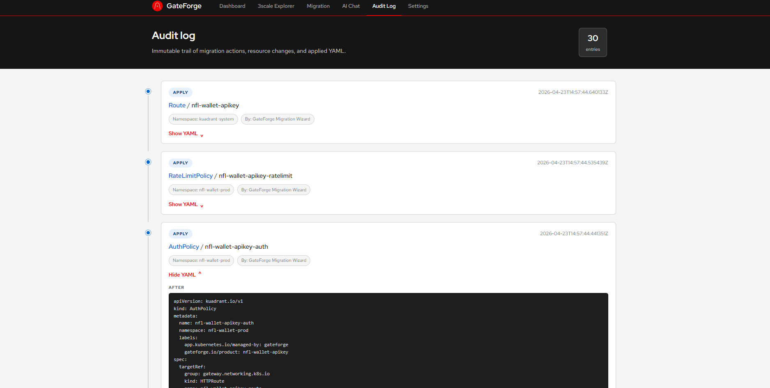Click the nfl-wallet-apikey-ratelimit name text

pyautogui.click(x=255, y=176)
